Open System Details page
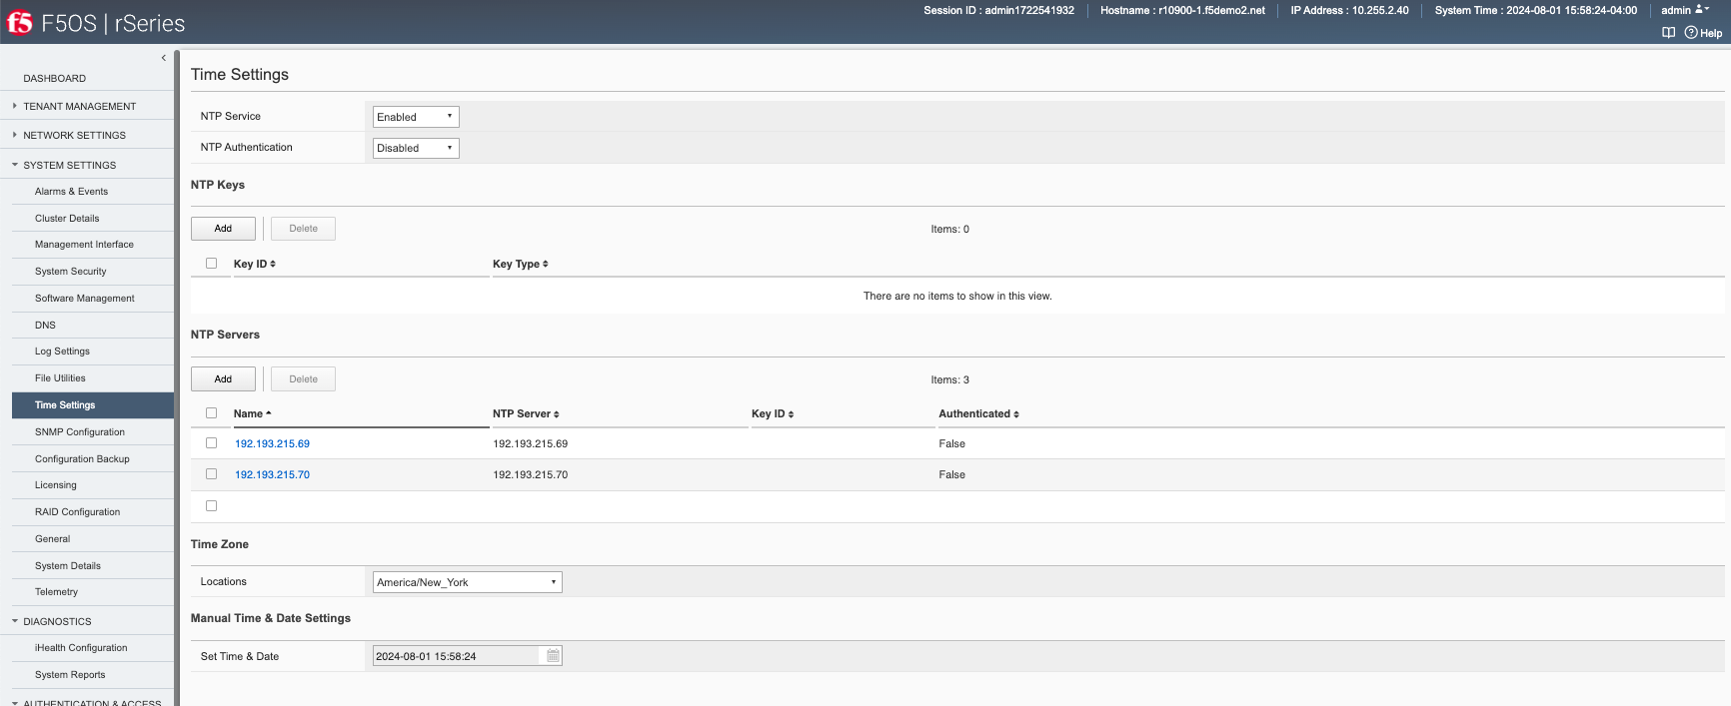This screenshot has width=1731, height=706. pyautogui.click(x=68, y=566)
